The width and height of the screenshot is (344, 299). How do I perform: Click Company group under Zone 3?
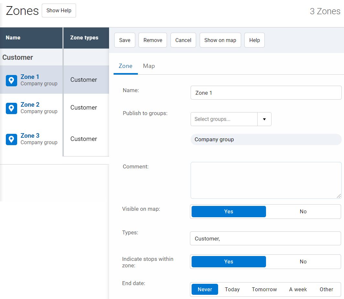[39, 143]
